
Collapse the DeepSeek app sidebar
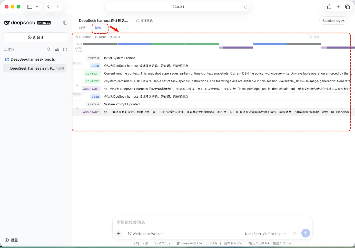[x=65, y=23]
